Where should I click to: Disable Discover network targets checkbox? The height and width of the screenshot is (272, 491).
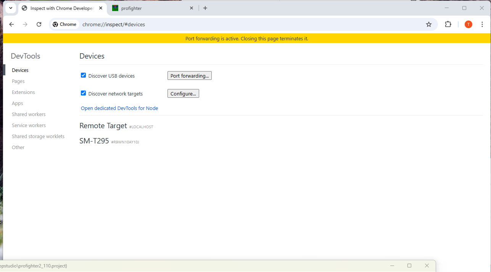click(x=84, y=93)
